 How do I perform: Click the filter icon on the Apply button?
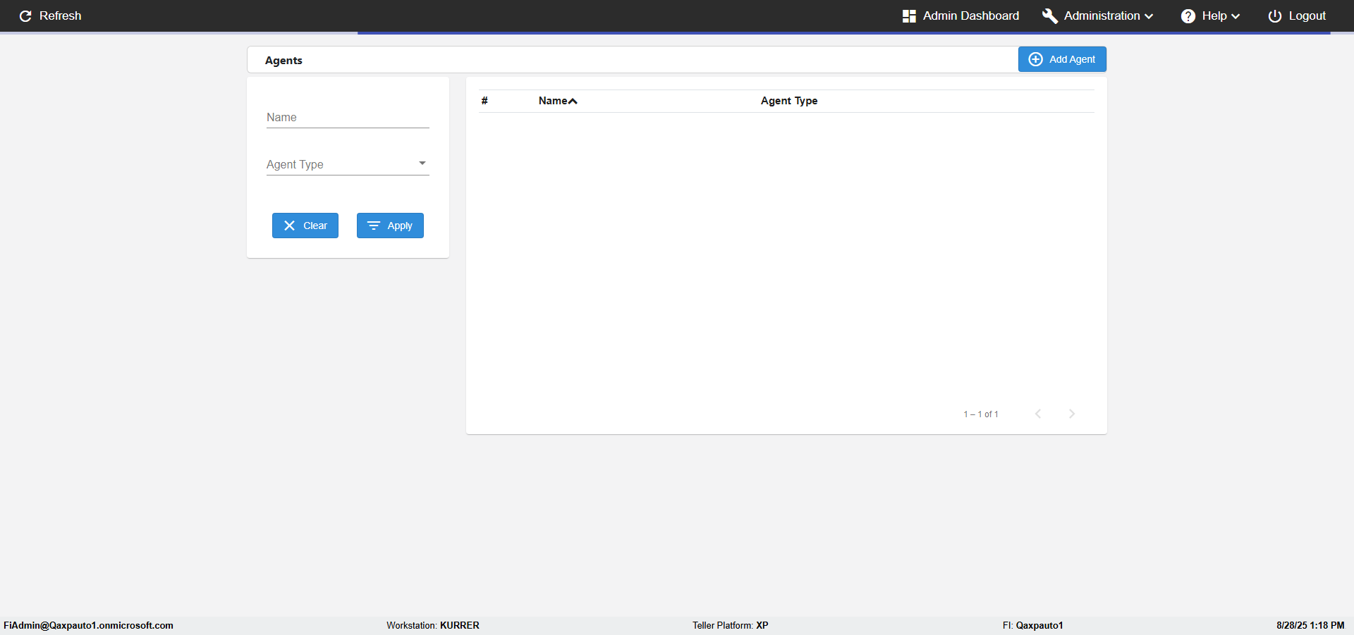point(374,226)
